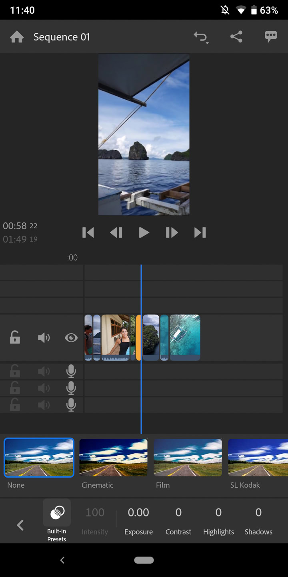Tap the first audio track microphone icon
This screenshot has width=288, height=577.
tap(71, 371)
